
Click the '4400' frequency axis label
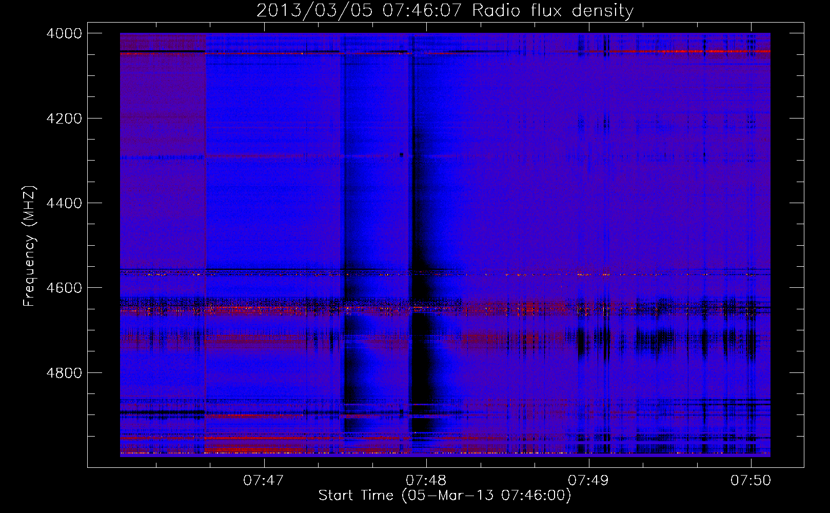[64, 203]
